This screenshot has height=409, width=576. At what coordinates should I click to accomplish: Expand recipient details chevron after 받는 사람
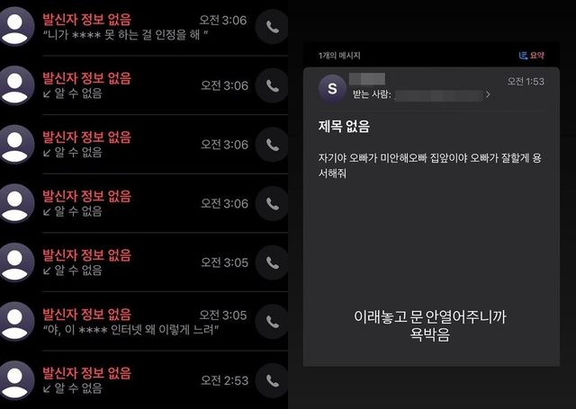click(488, 94)
